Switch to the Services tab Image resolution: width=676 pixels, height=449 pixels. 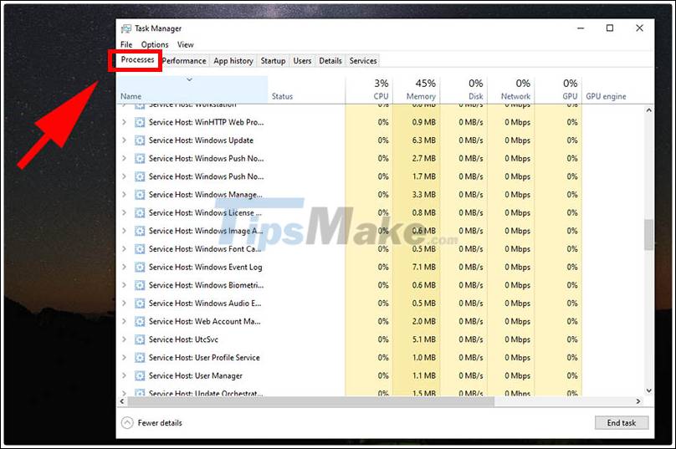(x=363, y=61)
